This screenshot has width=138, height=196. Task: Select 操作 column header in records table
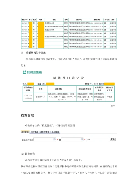pyautogui.click(x=113, y=20)
